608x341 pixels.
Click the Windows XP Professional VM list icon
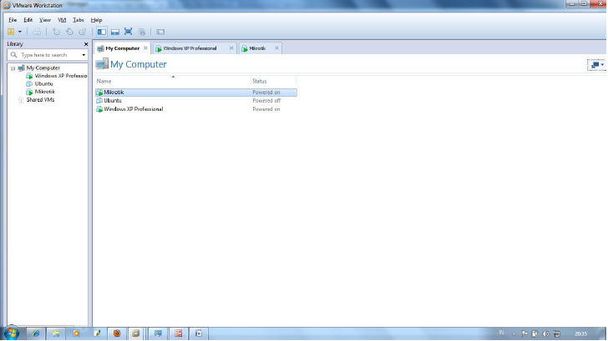click(x=99, y=109)
